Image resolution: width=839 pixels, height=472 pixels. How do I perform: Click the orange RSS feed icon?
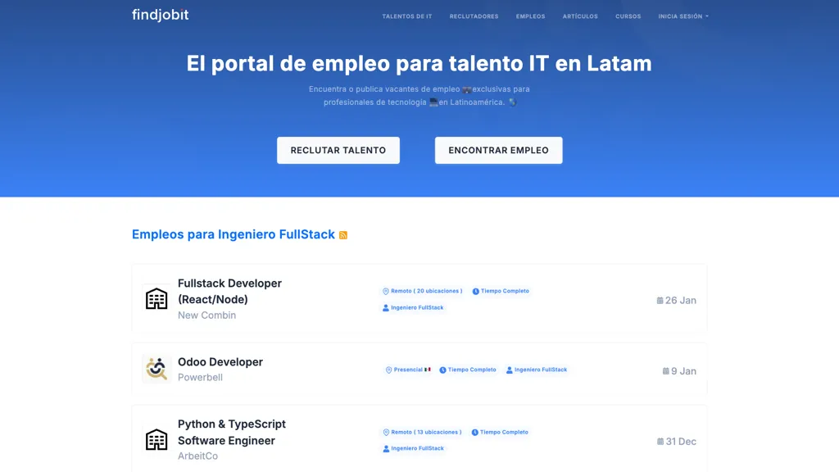pyautogui.click(x=343, y=234)
